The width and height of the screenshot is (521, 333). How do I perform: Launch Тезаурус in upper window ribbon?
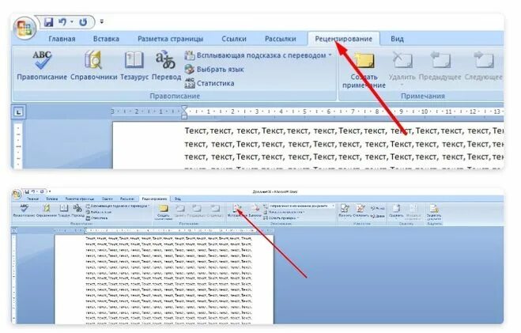[134, 65]
